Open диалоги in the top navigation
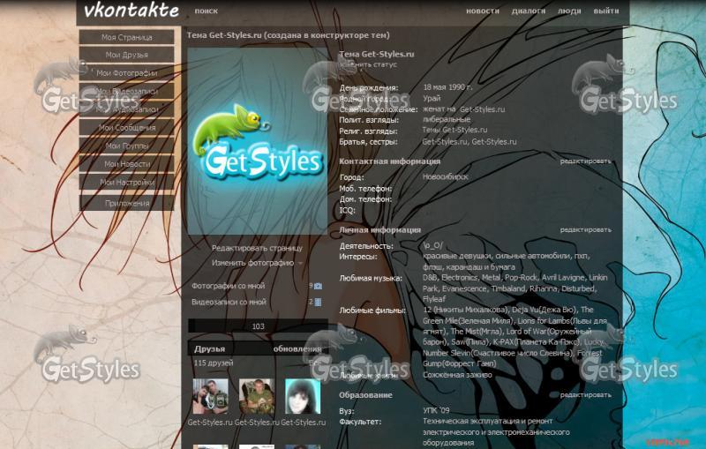 pos(528,11)
